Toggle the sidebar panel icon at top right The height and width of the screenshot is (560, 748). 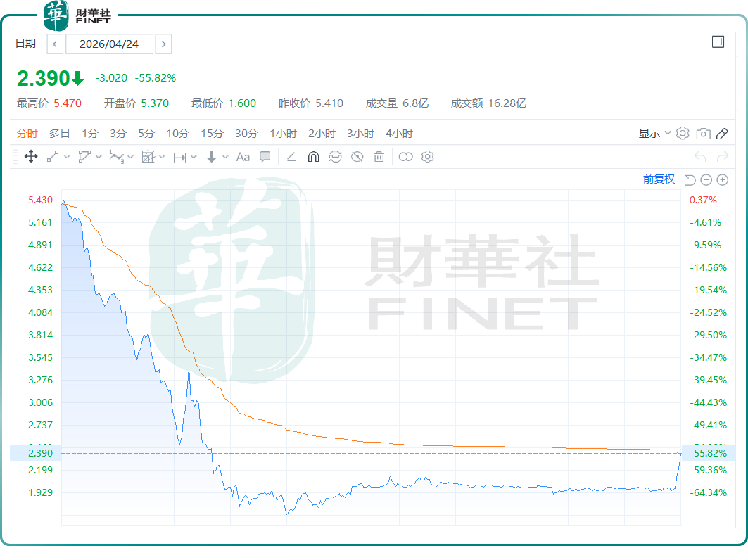point(718,42)
